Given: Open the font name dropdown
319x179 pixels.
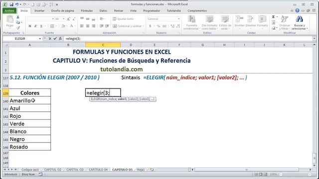Looking at the screenshot, I should [53, 19].
